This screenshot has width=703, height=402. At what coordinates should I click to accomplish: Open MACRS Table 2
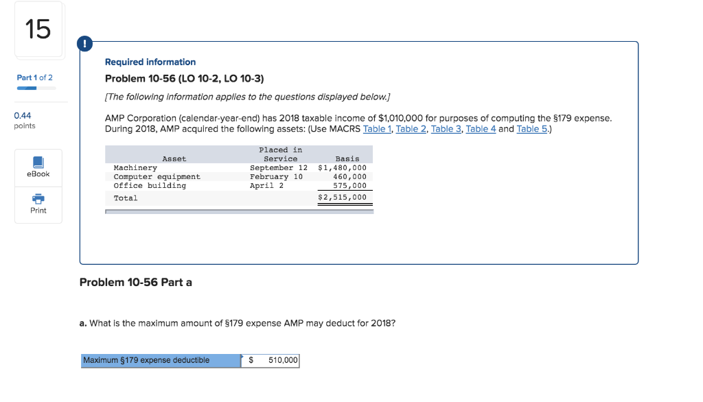click(411, 128)
